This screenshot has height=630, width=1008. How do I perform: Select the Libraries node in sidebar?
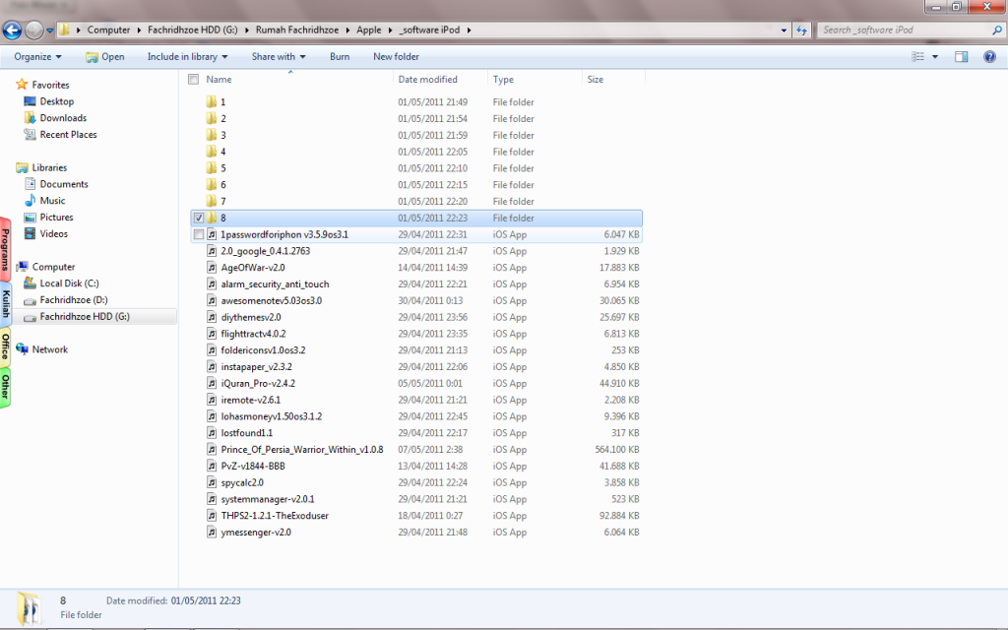(49, 167)
